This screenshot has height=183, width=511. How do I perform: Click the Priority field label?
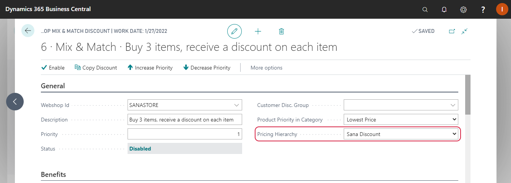49,134
